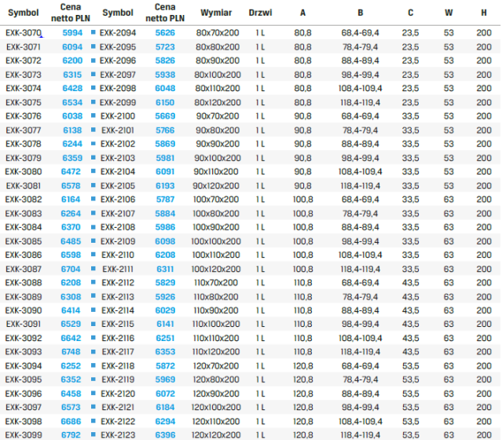Click symbol EXK-2099
502x440 pixels.
(118, 102)
